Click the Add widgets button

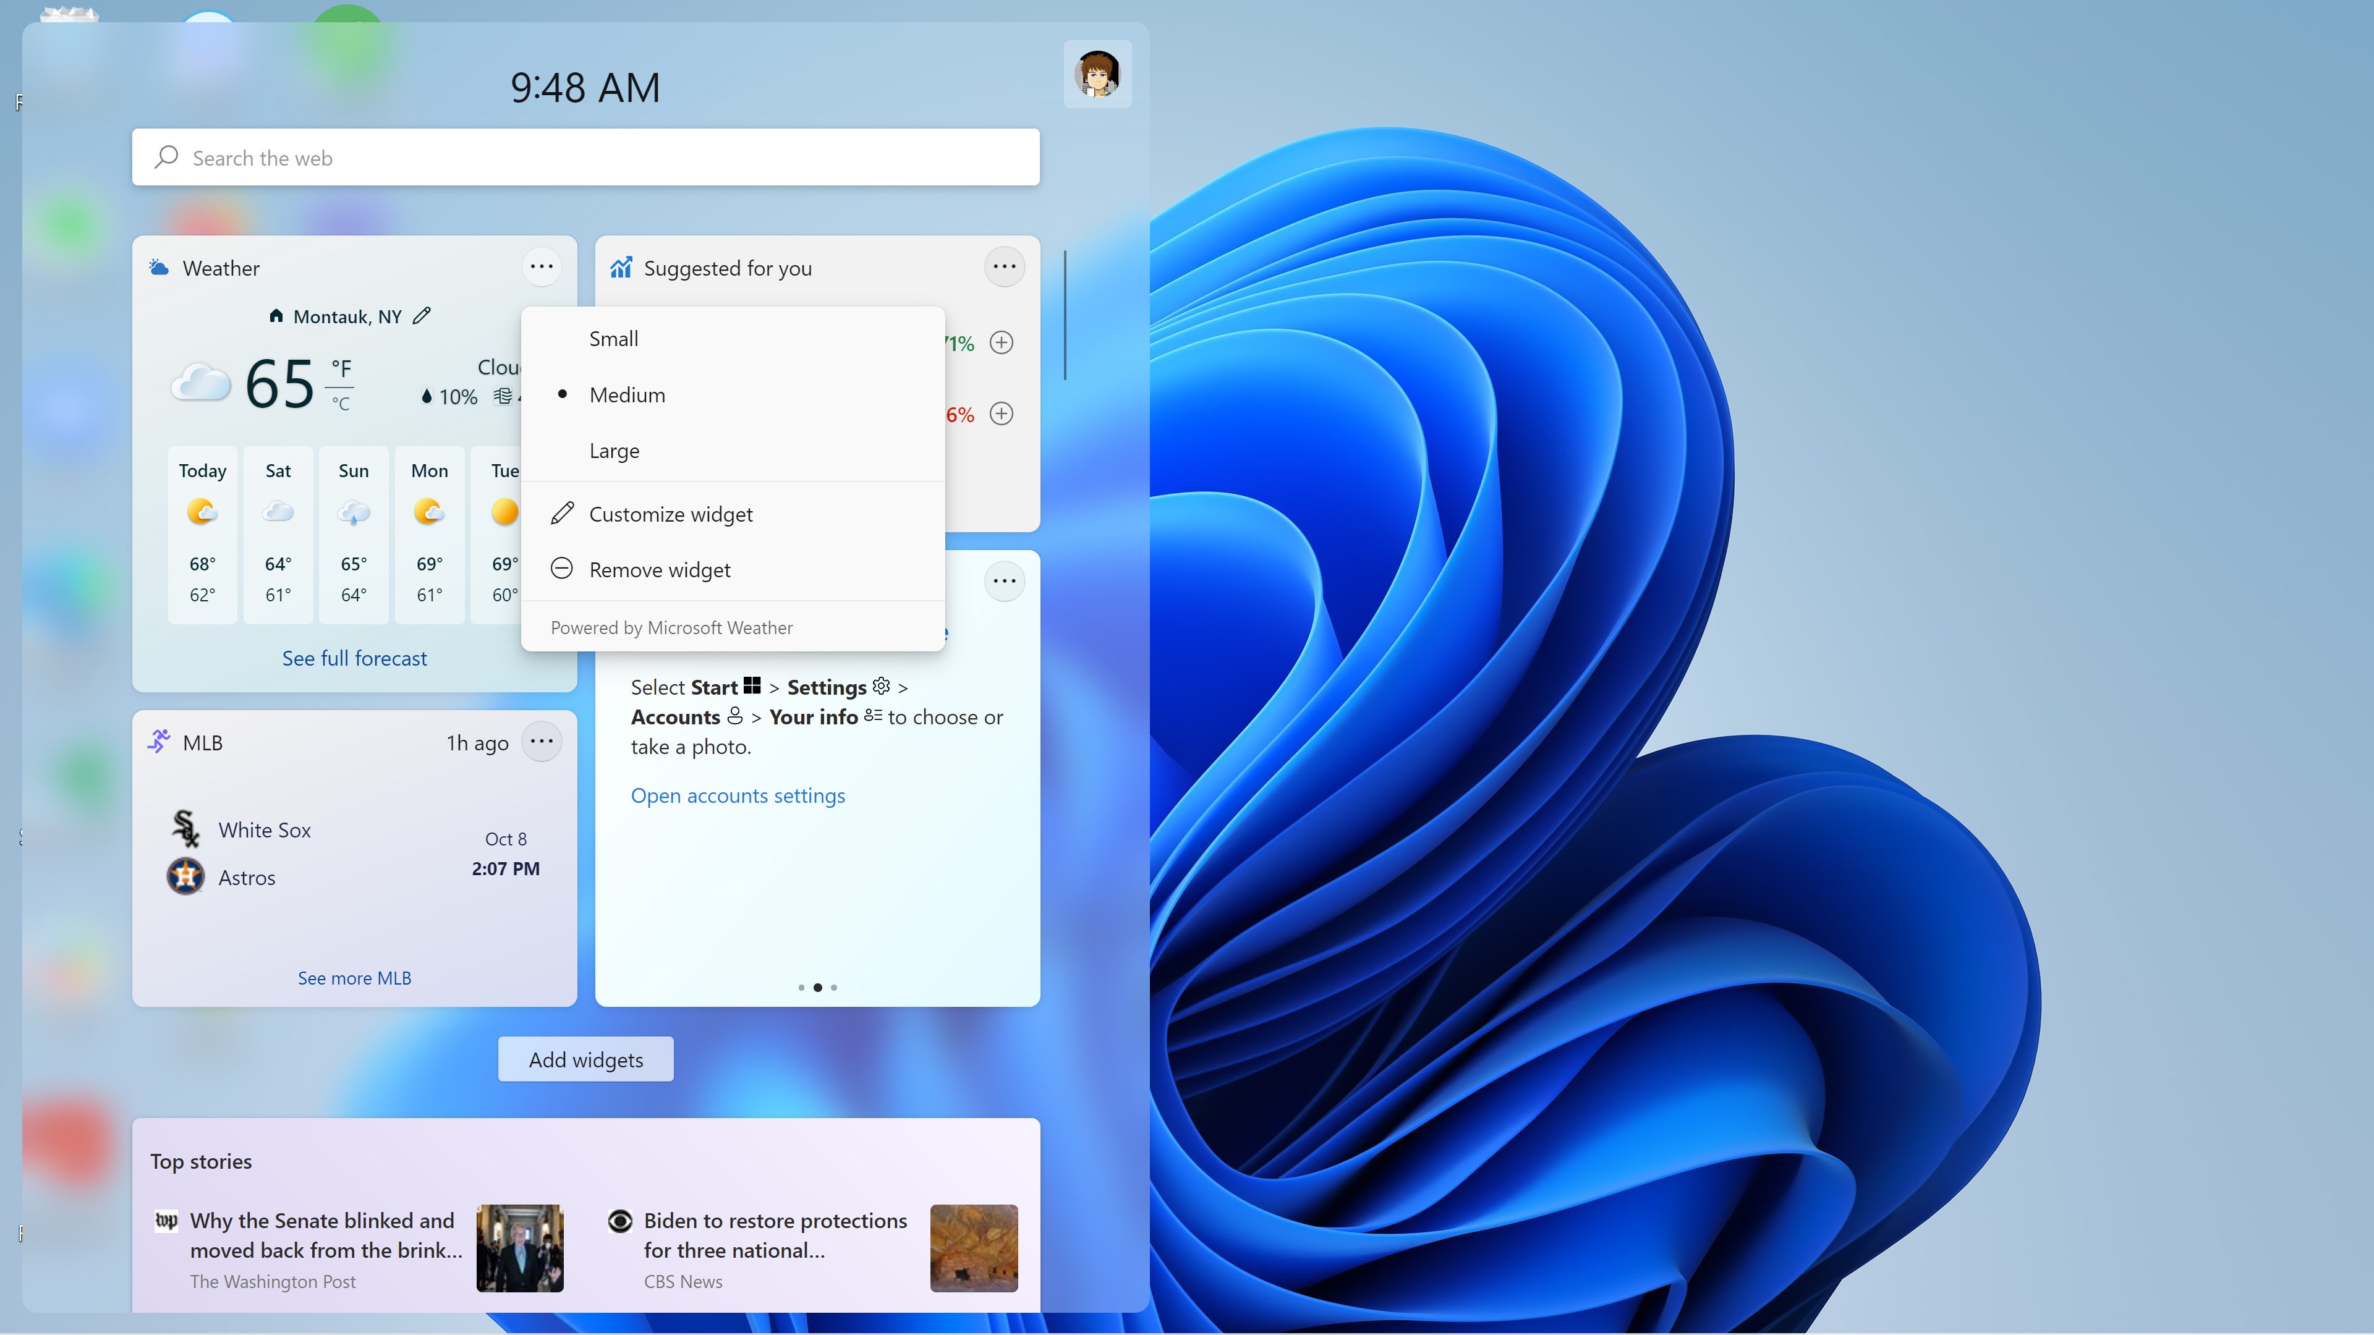pyautogui.click(x=585, y=1058)
